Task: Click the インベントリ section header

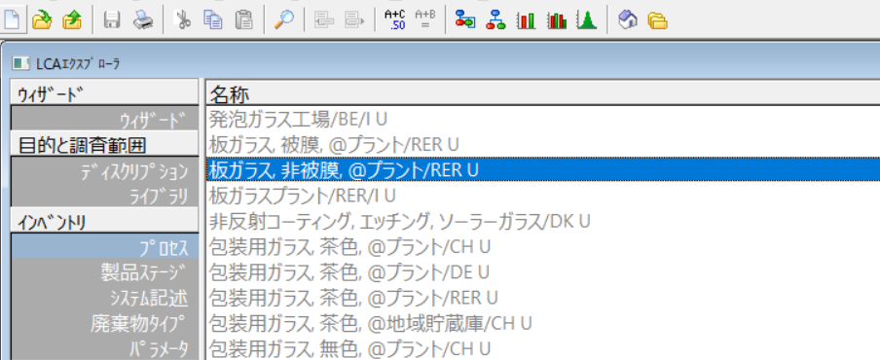Action: 104,221
